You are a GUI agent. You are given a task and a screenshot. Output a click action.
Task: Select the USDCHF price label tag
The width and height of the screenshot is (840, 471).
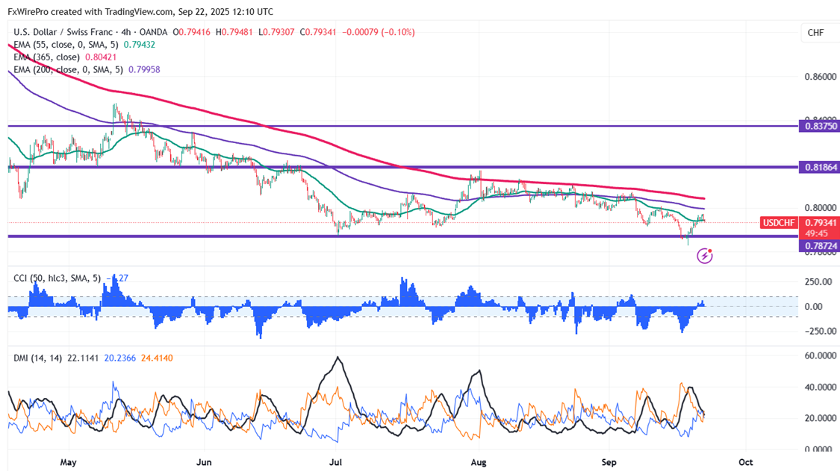(779, 222)
